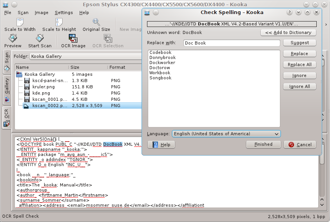Switch to the Gallery side tab
The image size is (330, 222).
click(7, 90)
